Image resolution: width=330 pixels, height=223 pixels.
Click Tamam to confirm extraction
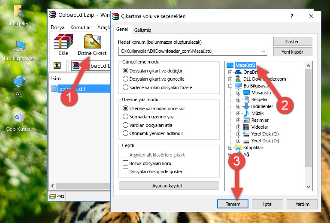(233, 204)
